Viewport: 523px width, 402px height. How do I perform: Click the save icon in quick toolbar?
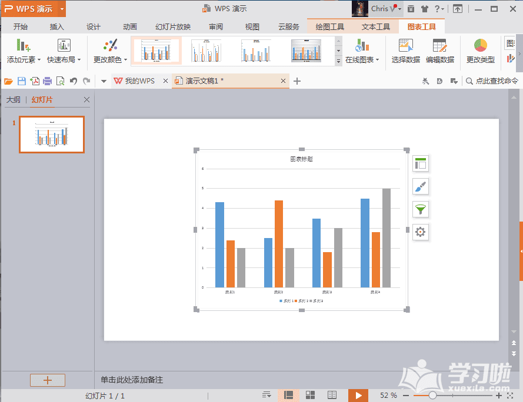click(22, 81)
